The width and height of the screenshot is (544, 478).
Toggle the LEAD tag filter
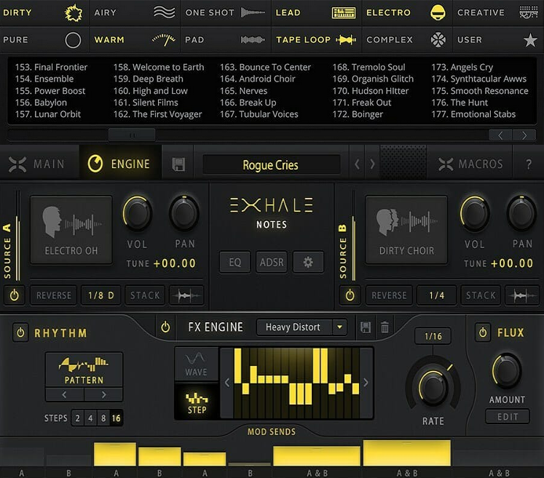click(316, 13)
